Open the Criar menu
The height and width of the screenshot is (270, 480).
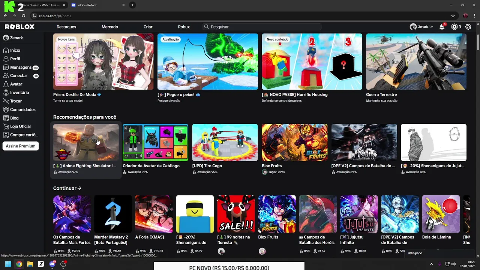point(148,27)
